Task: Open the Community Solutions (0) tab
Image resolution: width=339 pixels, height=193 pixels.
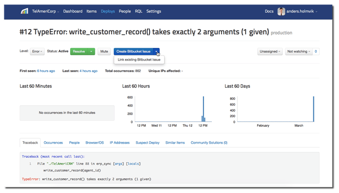Action: click(x=209, y=143)
